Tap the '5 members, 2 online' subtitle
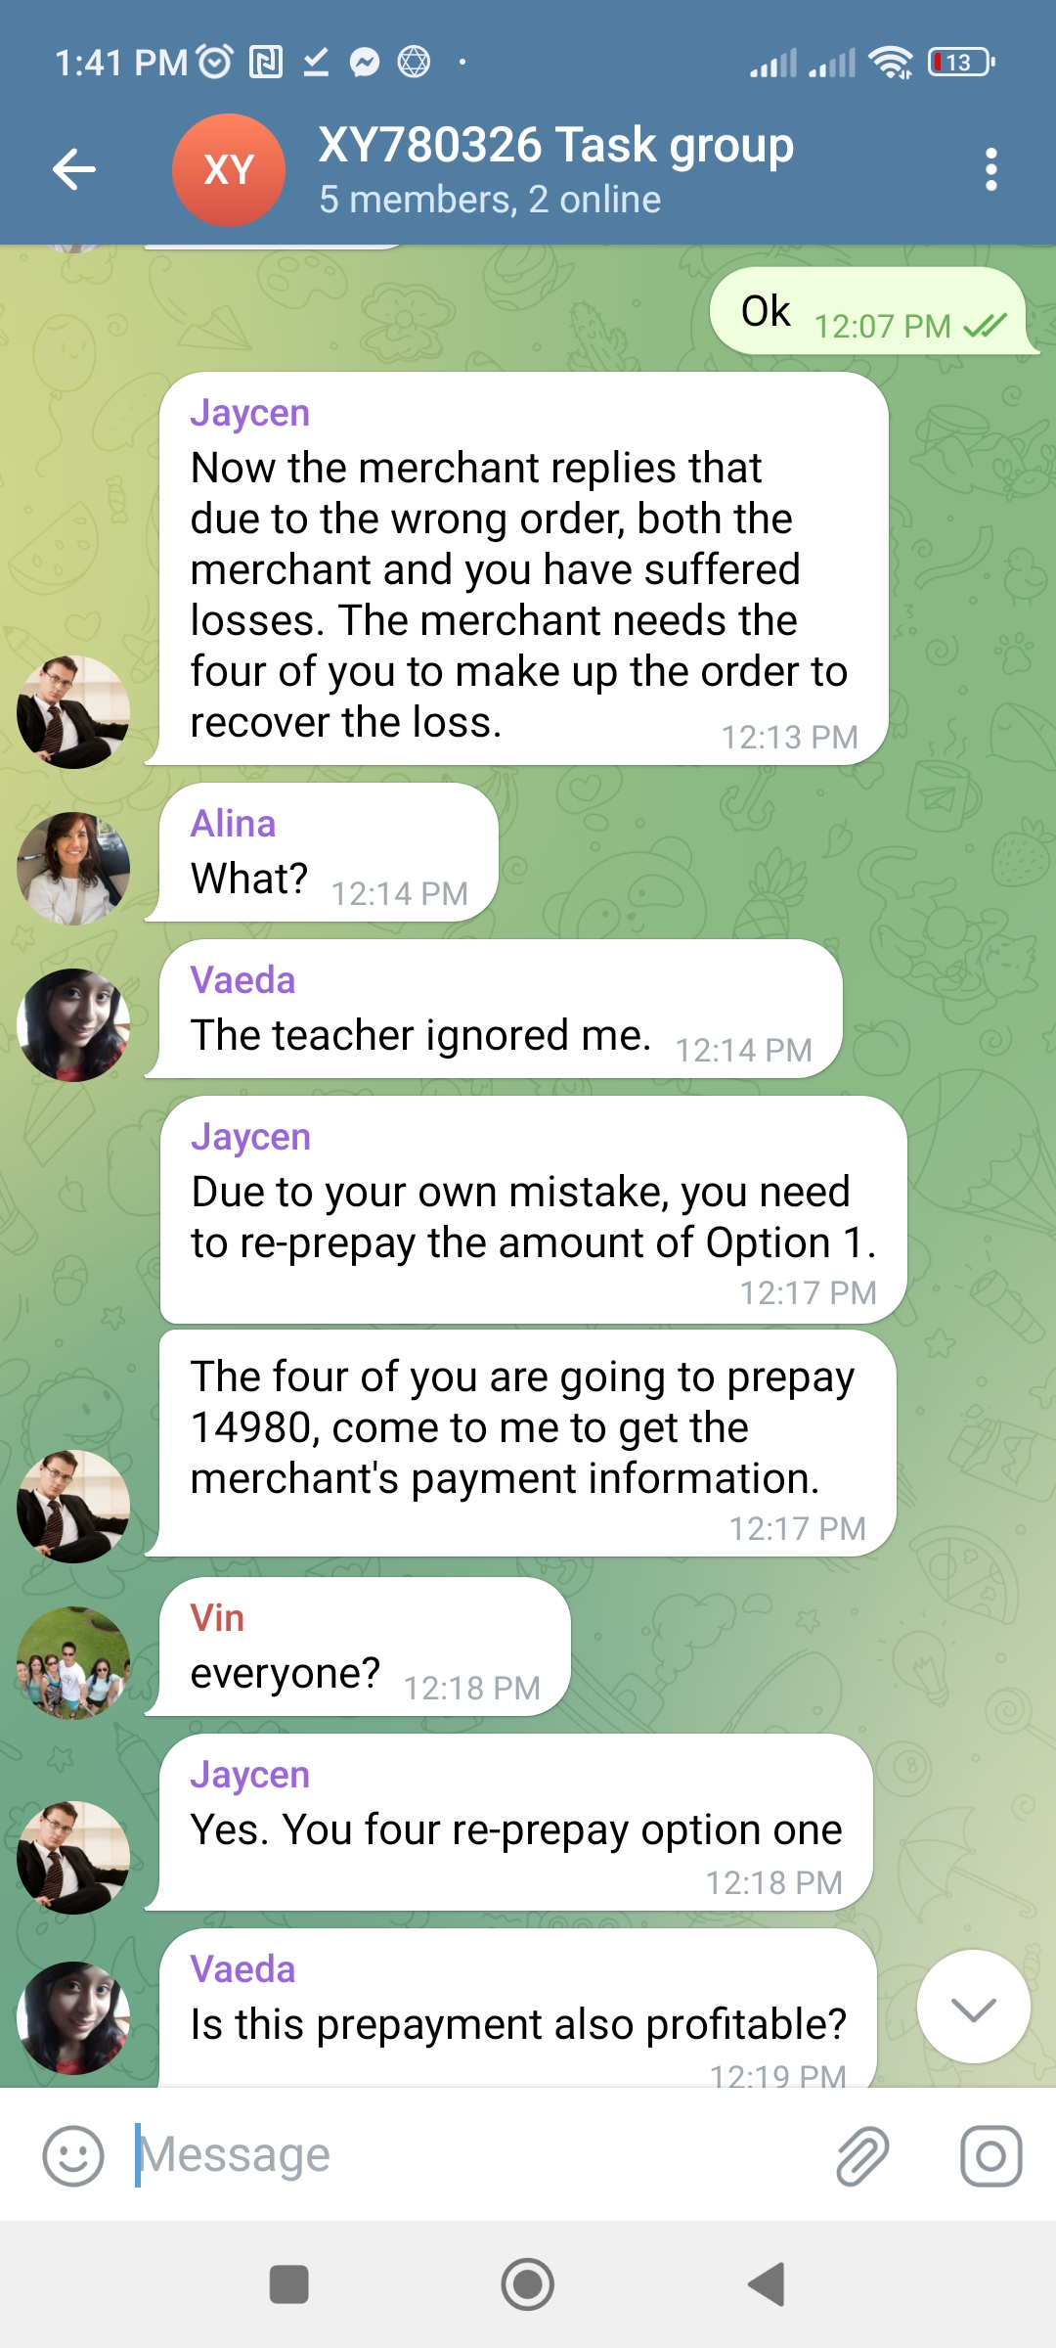 490,200
